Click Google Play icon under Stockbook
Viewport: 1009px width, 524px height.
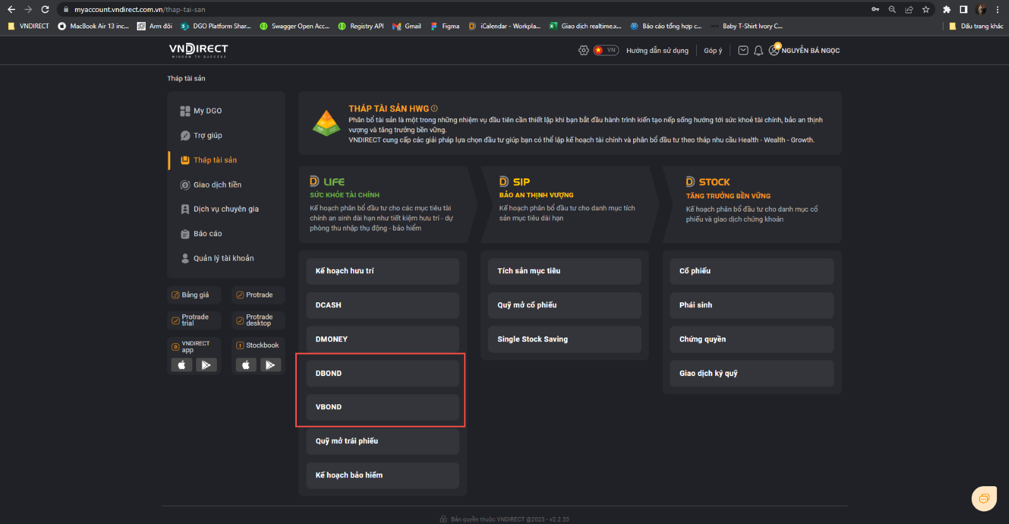pyautogui.click(x=271, y=365)
